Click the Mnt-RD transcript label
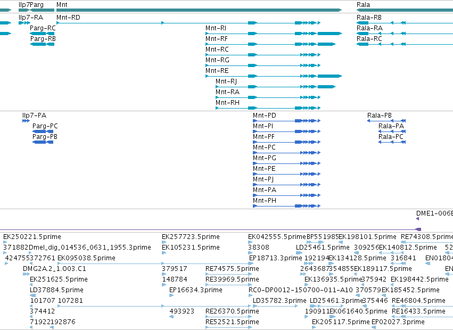This screenshot has height=330, width=453. pos(68,18)
